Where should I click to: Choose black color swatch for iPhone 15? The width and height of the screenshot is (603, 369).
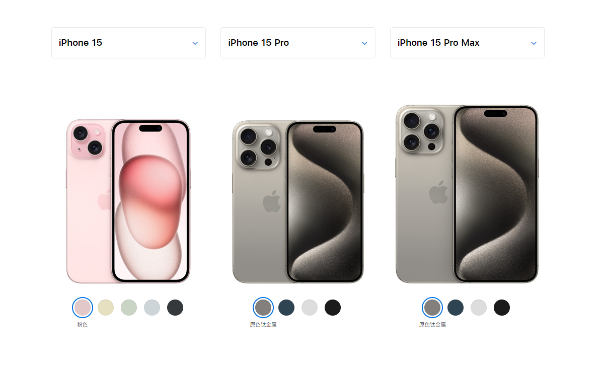[175, 308]
